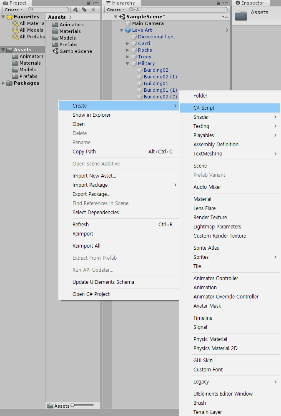Open the Import Package submenu
Screen dimensions: 281x416
tap(118, 185)
